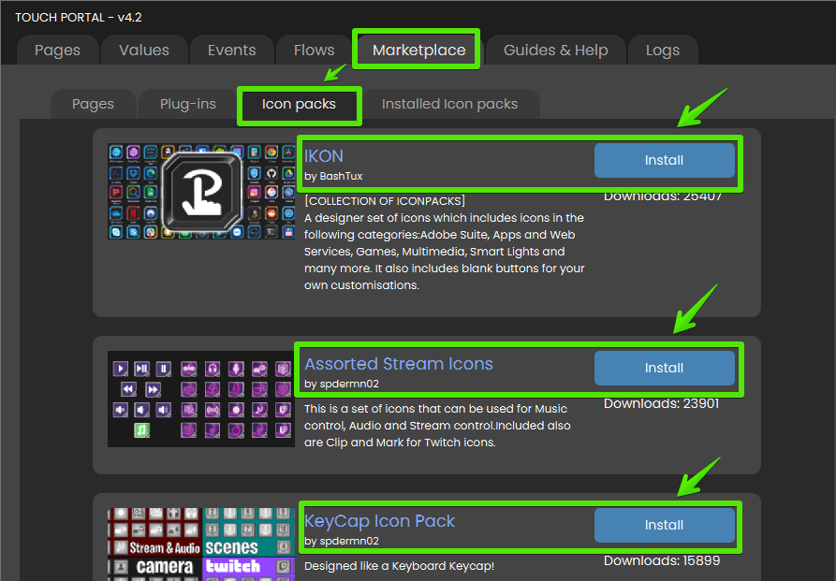Image resolution: width=836 pixels, height=581 pixels.
Task: Click 'Designed like a Keyboard Keycap!' text
Action: click(x=400, y=566)
